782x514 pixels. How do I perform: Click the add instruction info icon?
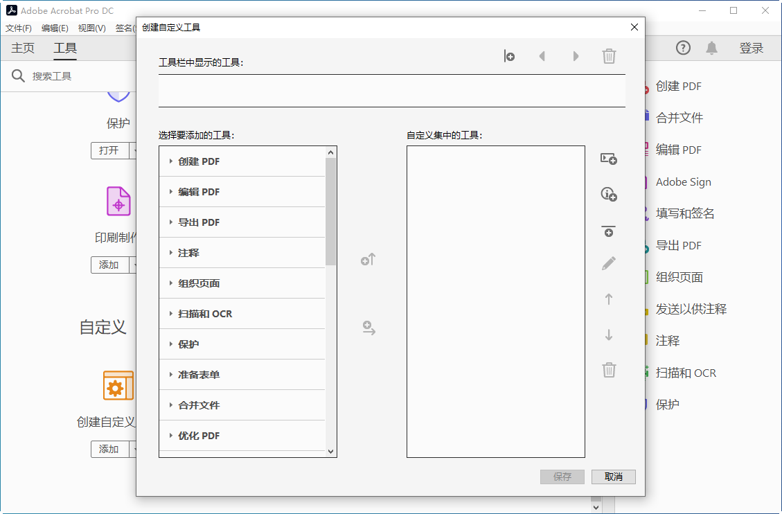[608, 195]
